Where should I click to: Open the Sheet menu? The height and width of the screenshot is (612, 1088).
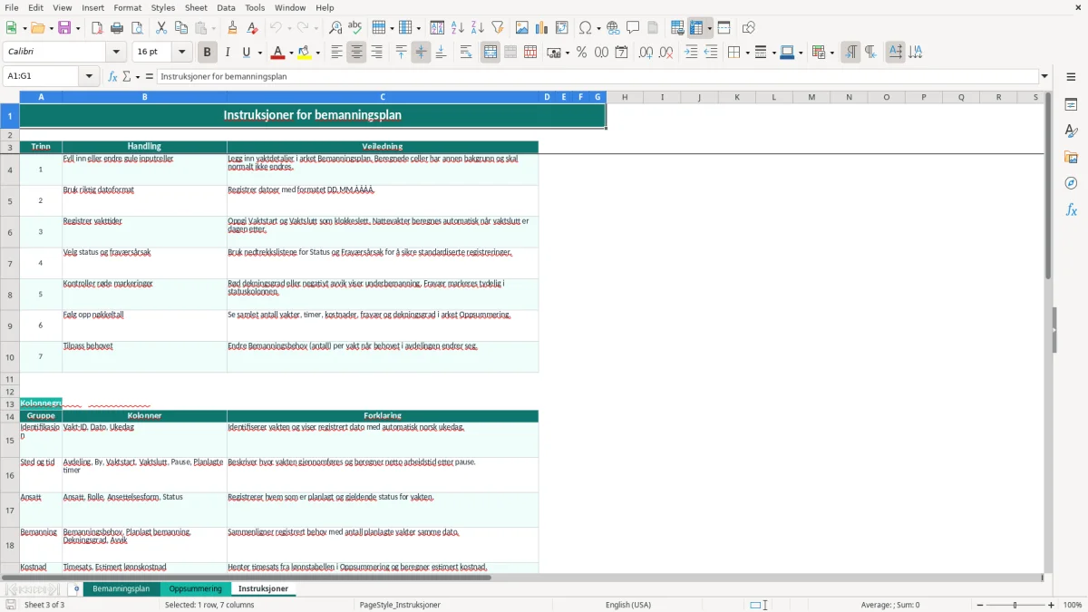coord(196,7)
